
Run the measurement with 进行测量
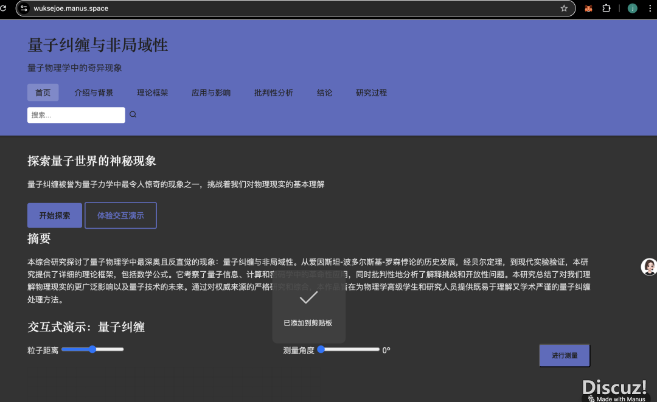(x=564, y=355)
